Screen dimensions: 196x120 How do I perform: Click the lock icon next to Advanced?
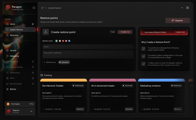tap(33, 61)
